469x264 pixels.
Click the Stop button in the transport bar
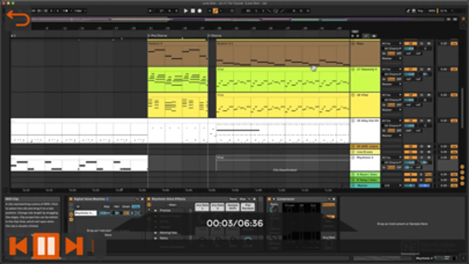click(x=193, y=11)
